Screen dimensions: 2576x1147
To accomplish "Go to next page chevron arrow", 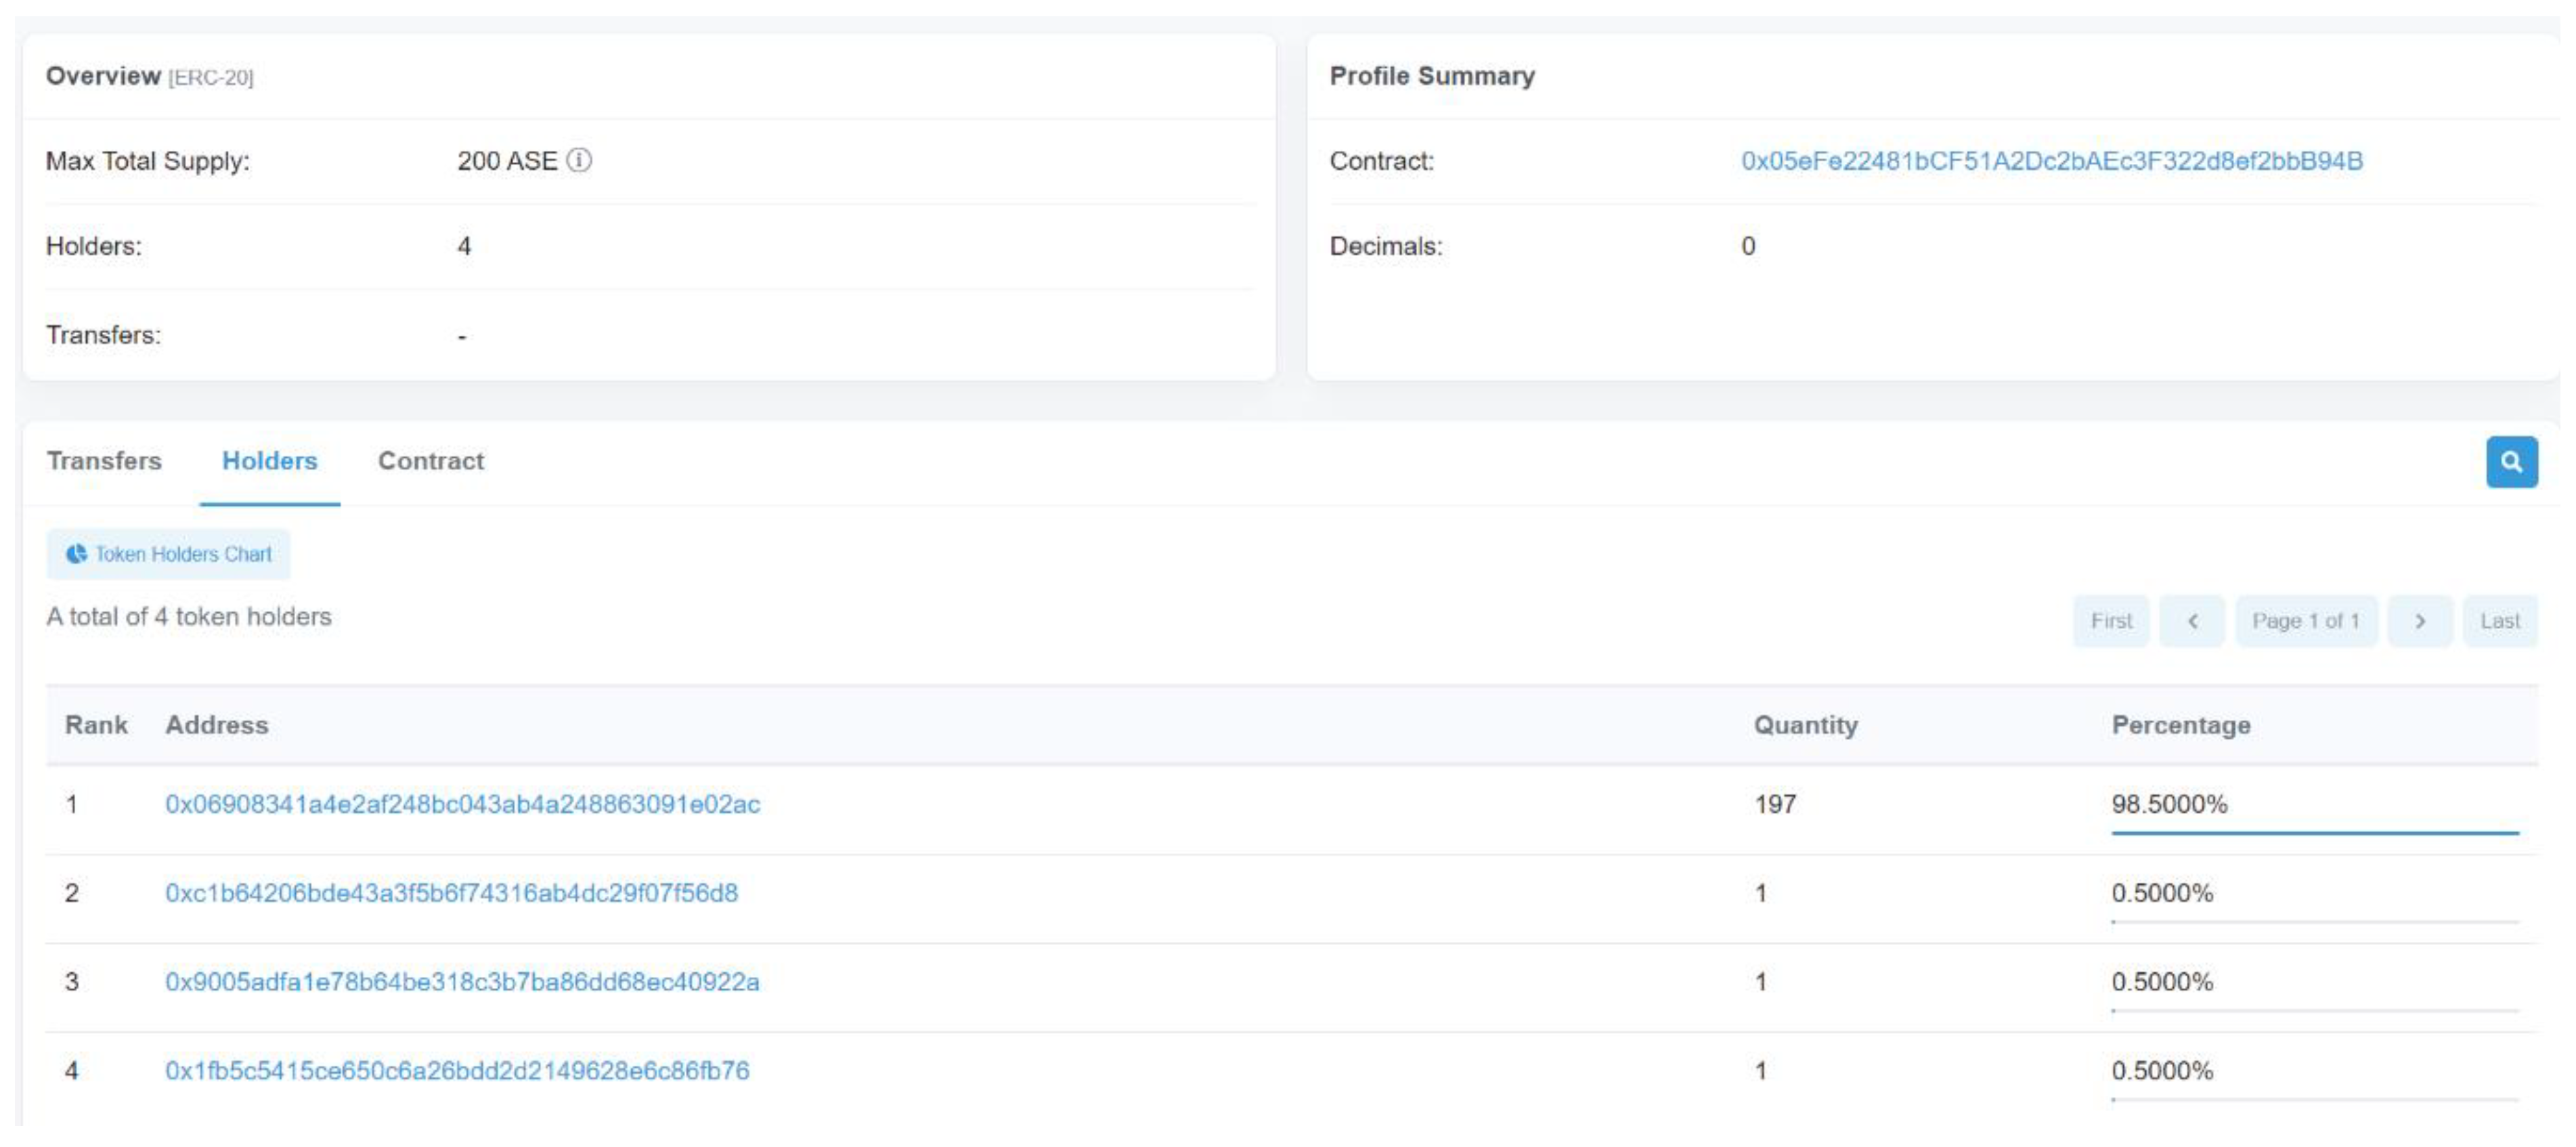I will [x=2419, y=621].
